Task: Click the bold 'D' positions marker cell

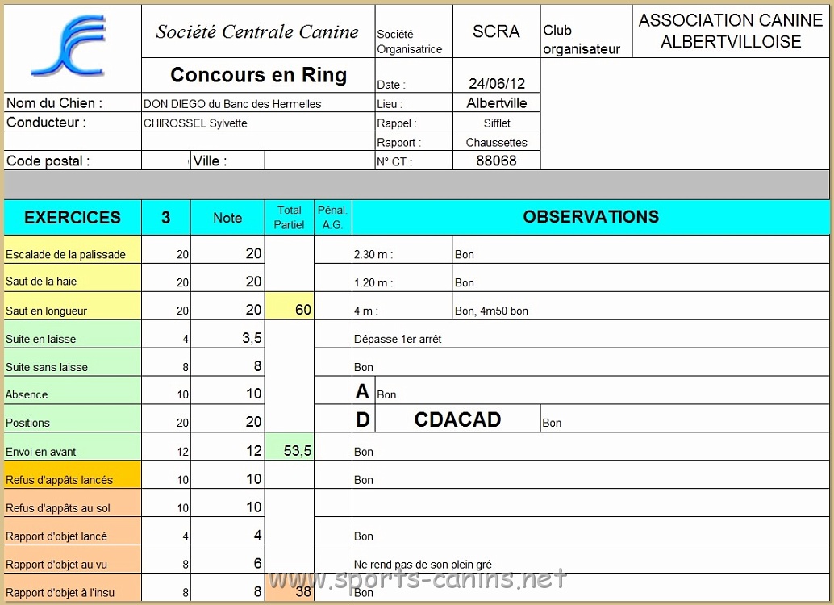Action: [363, 419]
